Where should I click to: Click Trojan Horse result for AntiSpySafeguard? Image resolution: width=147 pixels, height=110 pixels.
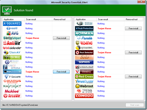(32, 38)
